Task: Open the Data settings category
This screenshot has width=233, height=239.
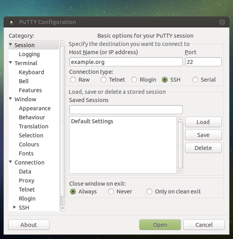Action: 25,171
